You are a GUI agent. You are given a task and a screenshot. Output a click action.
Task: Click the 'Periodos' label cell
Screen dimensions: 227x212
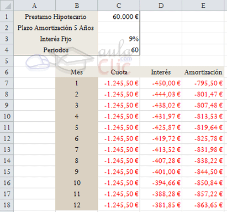(56, 50)
